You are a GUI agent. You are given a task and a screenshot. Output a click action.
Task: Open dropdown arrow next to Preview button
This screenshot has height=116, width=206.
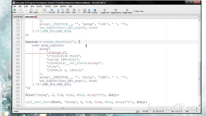[99, 11]
